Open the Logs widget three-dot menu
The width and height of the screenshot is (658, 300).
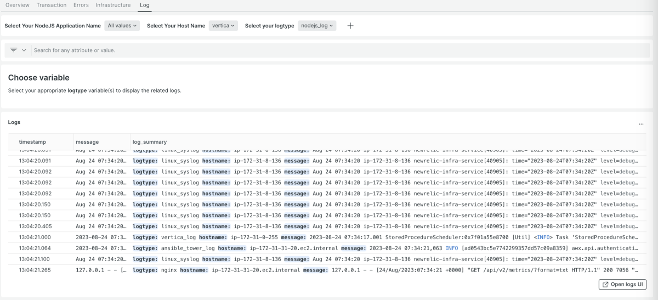point(641,124)
